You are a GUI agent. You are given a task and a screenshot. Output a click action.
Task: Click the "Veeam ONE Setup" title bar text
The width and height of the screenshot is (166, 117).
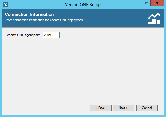pyautogui.click(x=83, y=4)
